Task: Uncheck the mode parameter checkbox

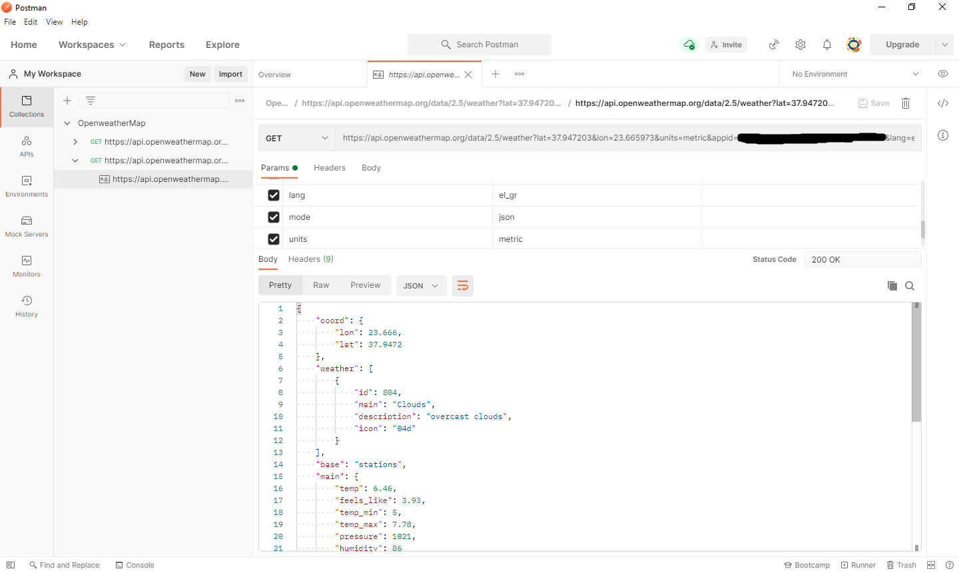Action: click(x=274, y=217)
